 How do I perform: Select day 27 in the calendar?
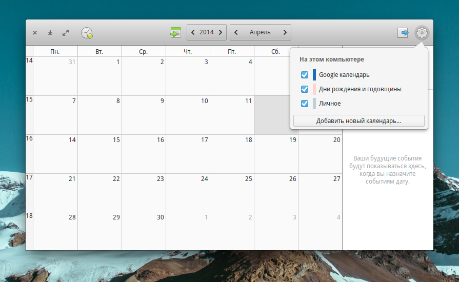(x=320, y=193)
